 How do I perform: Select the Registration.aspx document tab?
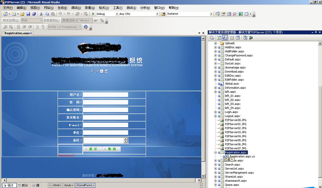click(18, 33)
